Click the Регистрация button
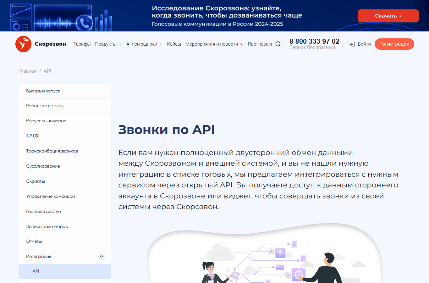 394,44
